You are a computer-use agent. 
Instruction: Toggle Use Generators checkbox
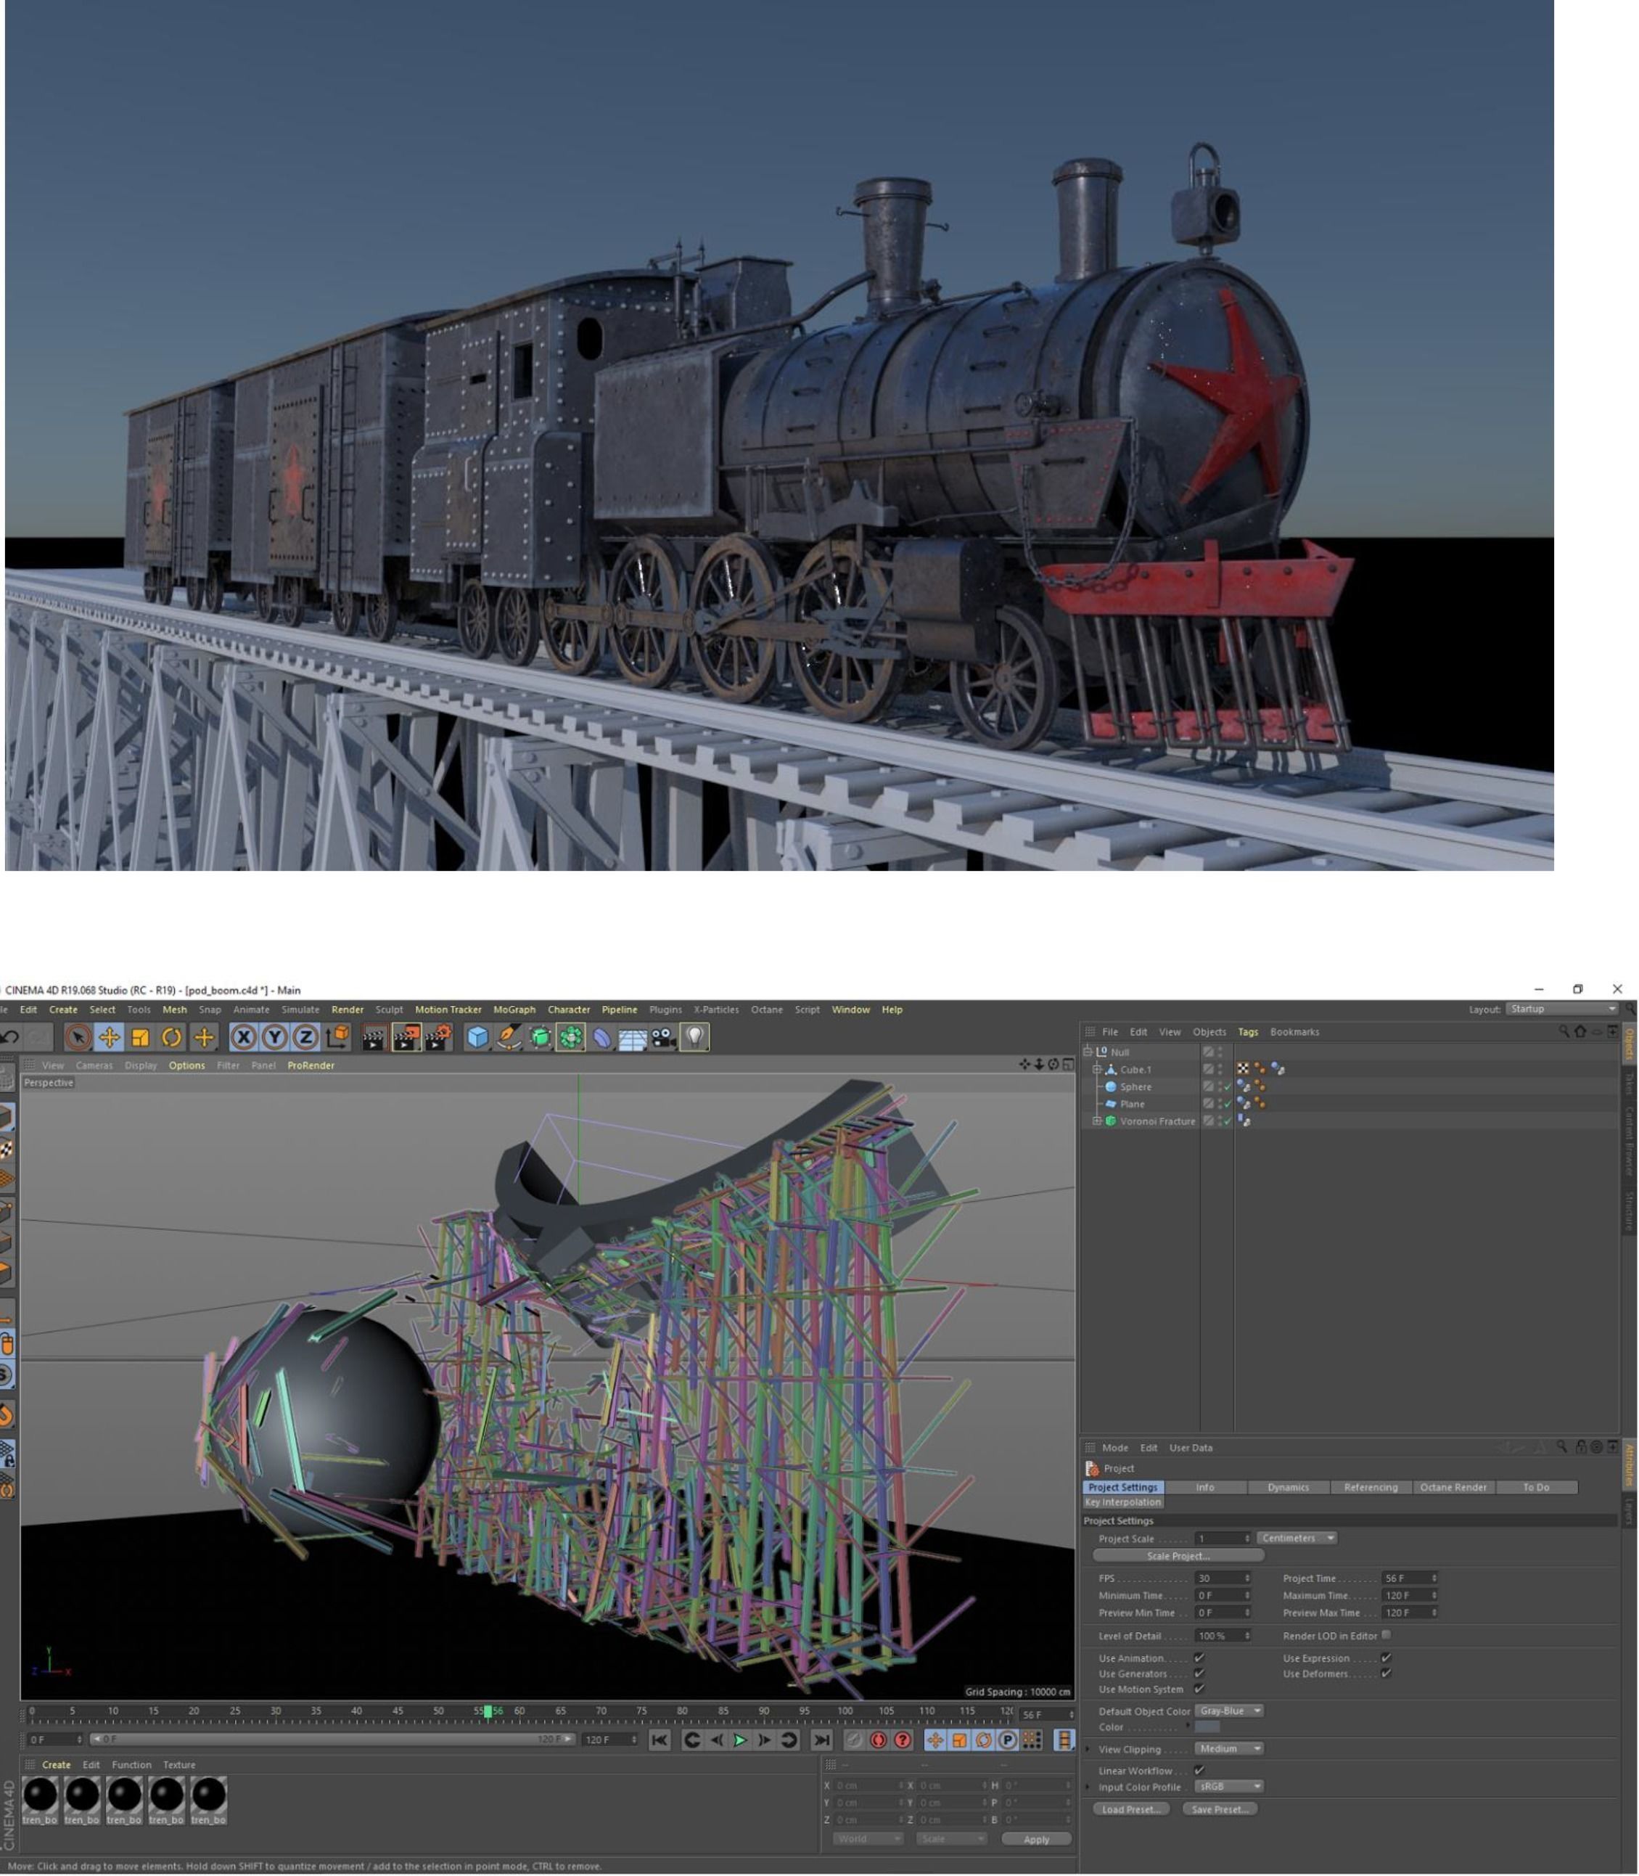[1199, 1674]
